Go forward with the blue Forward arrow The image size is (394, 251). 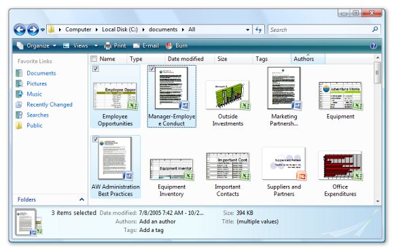(x=33, y=30)
